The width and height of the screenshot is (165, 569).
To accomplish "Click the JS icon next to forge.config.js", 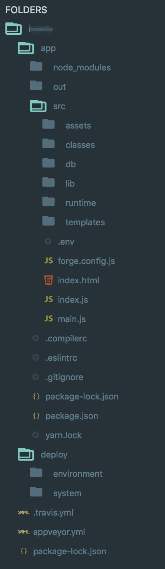I will click(49, 261).
